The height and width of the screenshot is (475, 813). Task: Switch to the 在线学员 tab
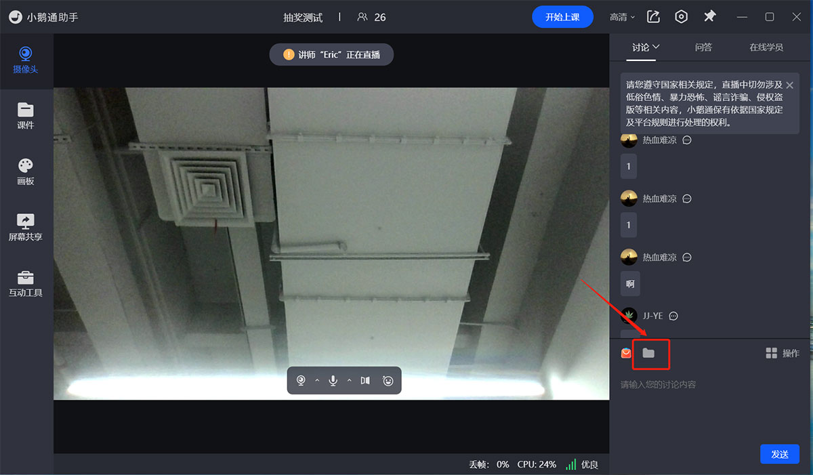tap(766, 47)
